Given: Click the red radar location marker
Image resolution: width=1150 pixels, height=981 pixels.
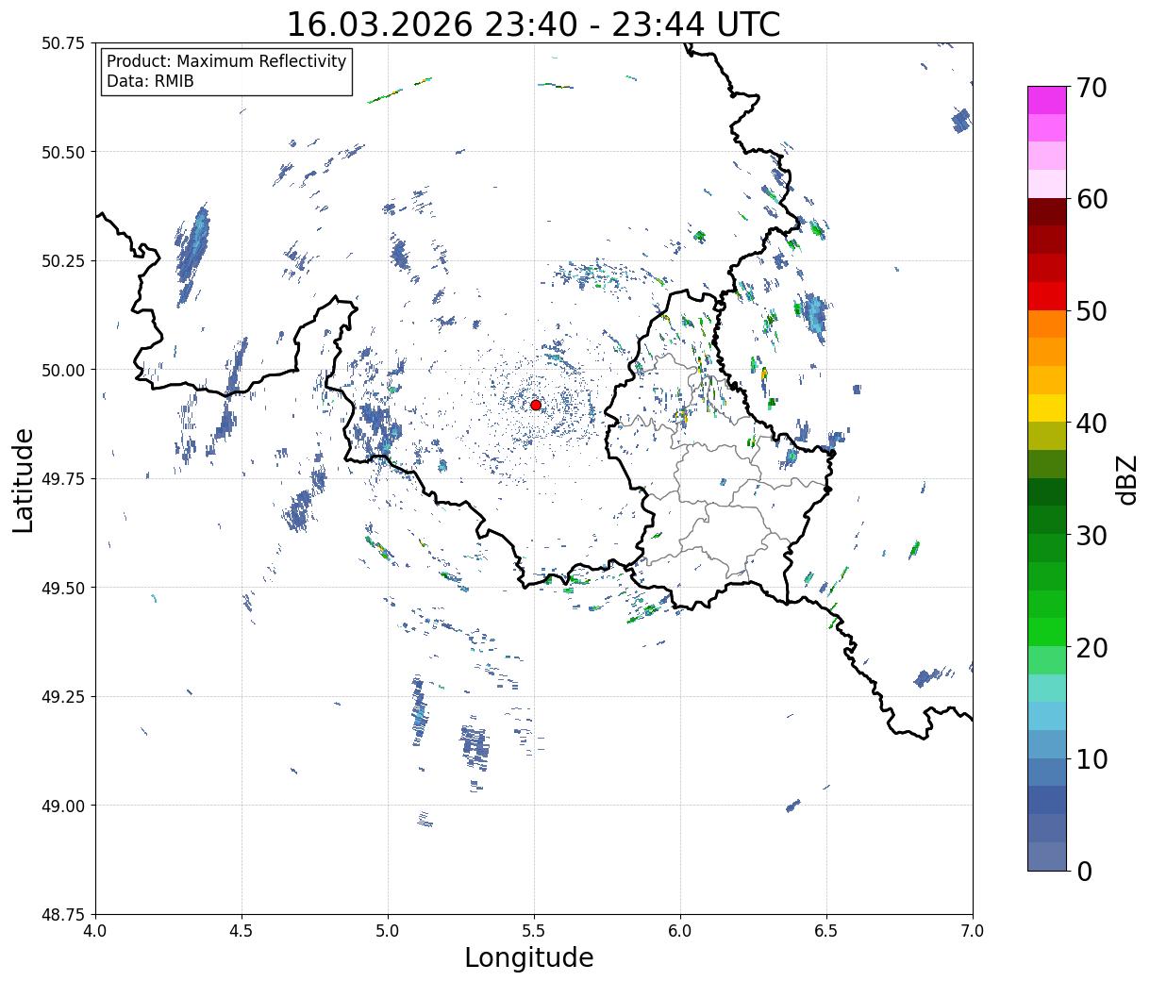Looking at the screenshot, I should [x=535, y=405].
